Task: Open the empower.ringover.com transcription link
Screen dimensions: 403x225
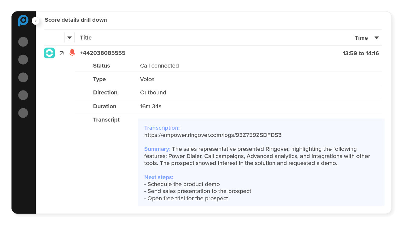Action: (213, 135)
